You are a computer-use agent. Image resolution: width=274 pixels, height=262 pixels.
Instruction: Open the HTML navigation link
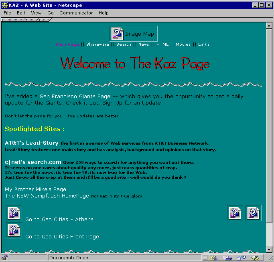pos(162,44)
